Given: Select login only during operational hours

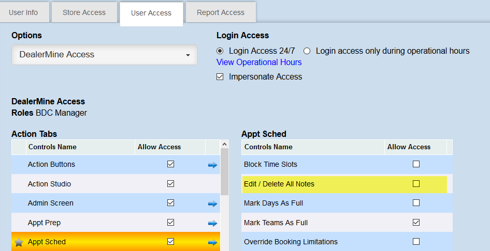Looking at the screenshot, I should (x=307, y=51).
